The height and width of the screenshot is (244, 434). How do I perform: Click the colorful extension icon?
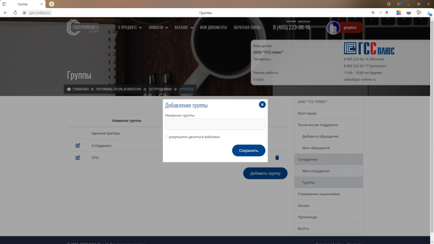click(x=399, y=12)
